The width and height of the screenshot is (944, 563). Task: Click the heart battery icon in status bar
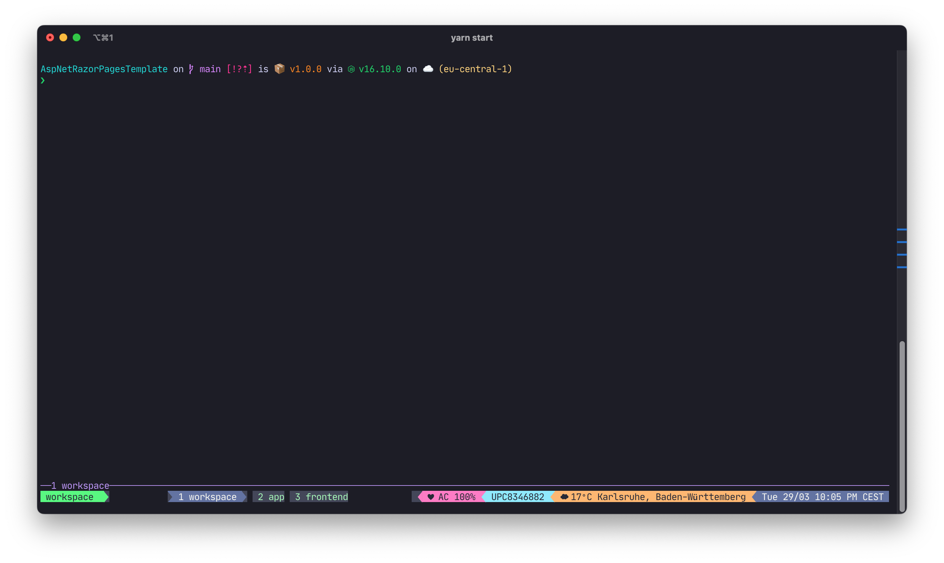tap(431, 497)
